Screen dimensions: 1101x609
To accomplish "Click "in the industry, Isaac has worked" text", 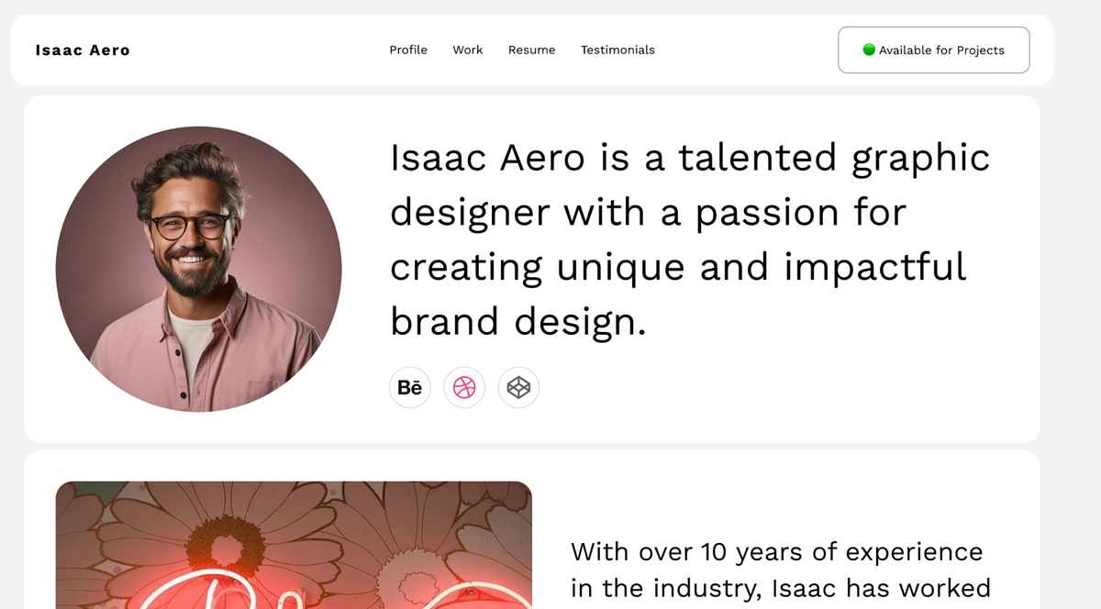I will 780,588.
